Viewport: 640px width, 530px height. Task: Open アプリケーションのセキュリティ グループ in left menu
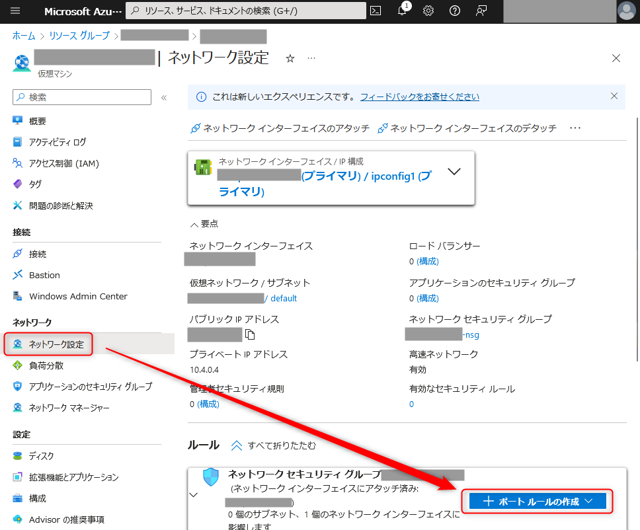[x=83, y=386]
